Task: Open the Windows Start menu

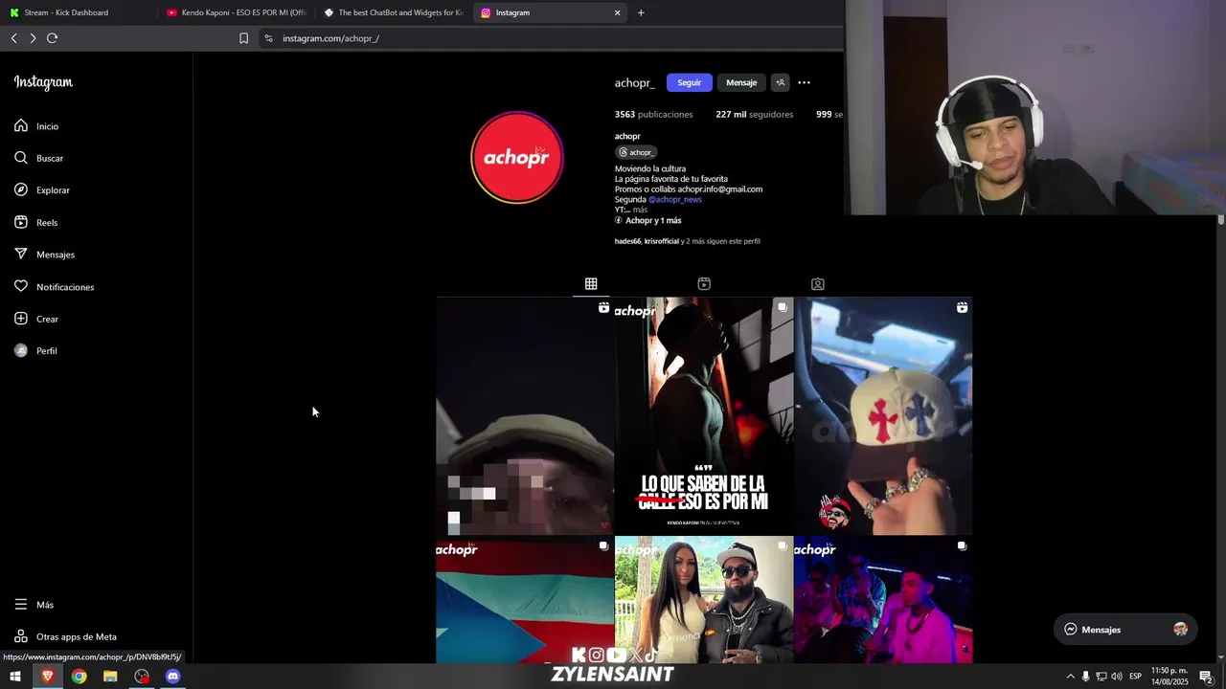Action: point(15,677)
